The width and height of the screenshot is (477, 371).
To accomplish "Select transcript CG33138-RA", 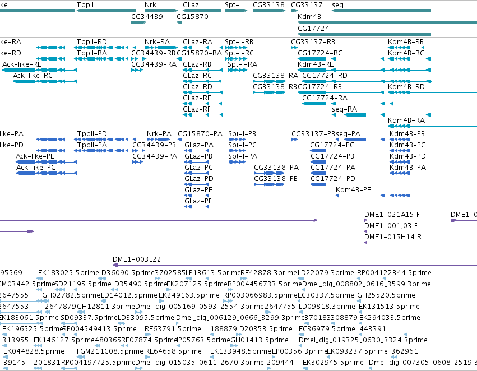I will [x=276, y=76].
